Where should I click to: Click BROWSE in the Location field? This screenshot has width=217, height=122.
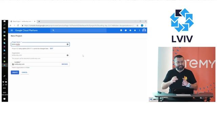65,64
